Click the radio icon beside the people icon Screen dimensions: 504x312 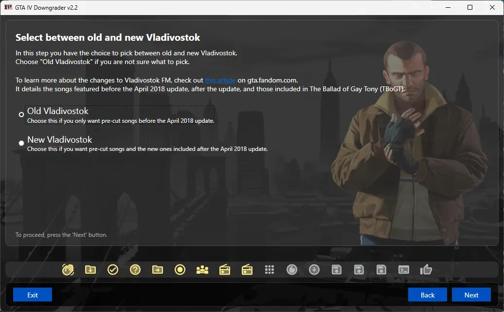(225, 270)
